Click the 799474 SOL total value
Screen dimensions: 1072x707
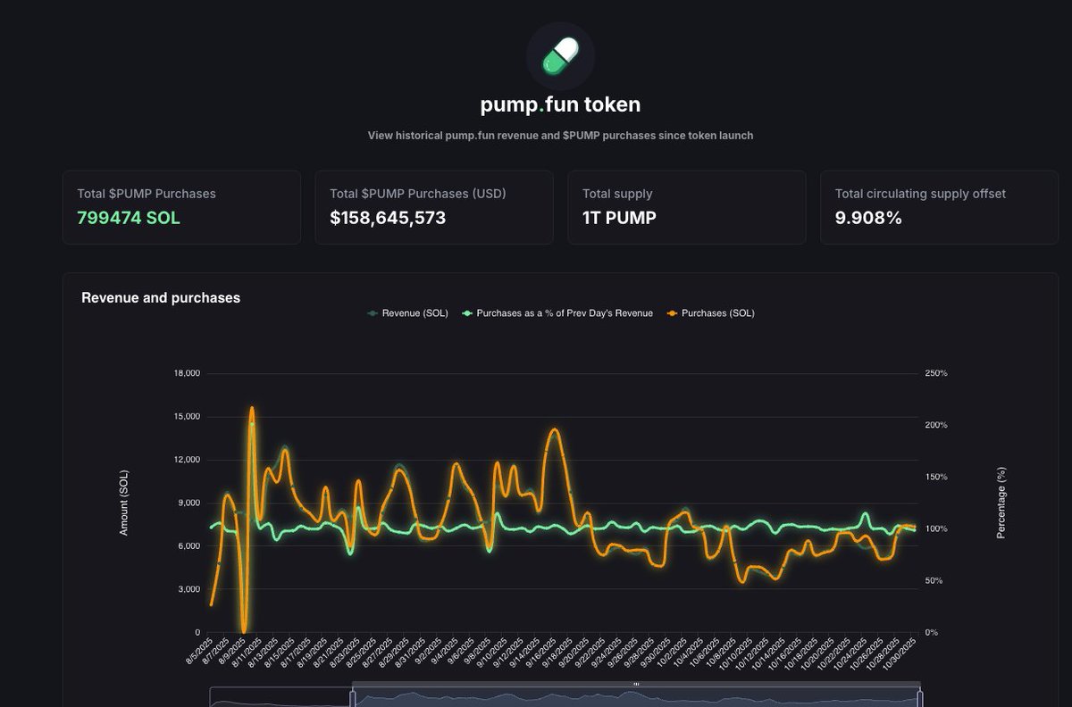point(128,217)
